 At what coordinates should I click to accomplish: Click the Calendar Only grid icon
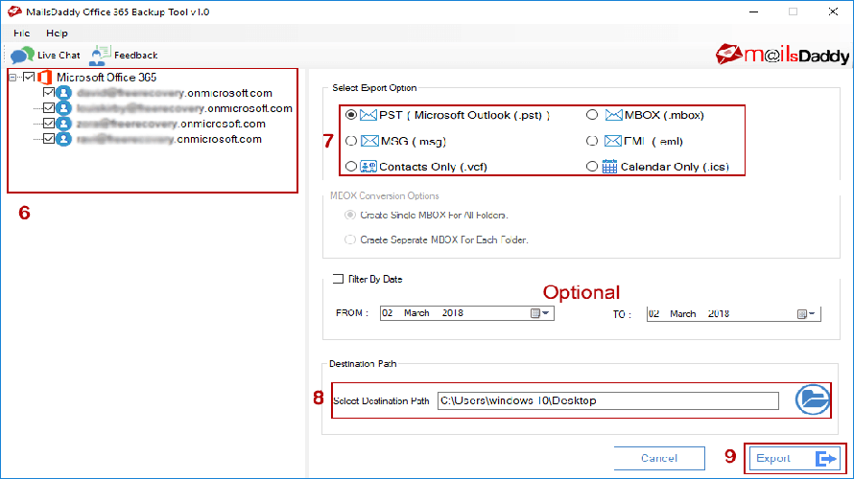coord(609,167)
